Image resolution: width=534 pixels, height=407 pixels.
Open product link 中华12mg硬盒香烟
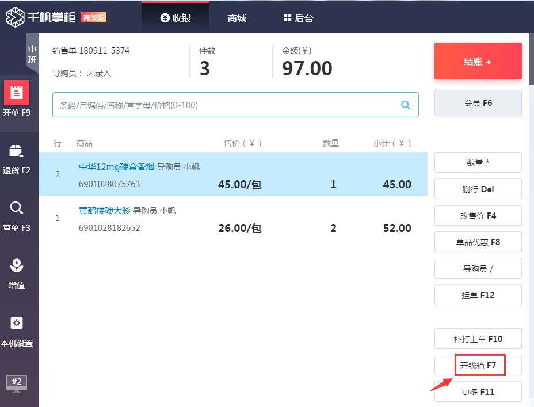[116, 166]
